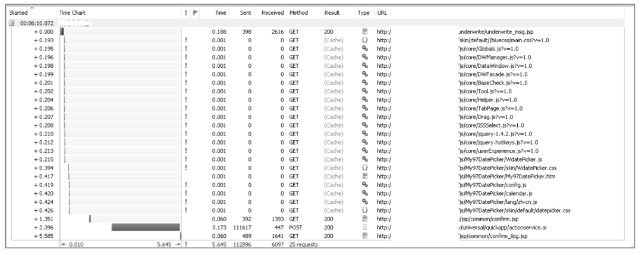This screenshot has width=642, height=255.
Task: Click the script type icon for Tool.js
Action: point(365,92)
